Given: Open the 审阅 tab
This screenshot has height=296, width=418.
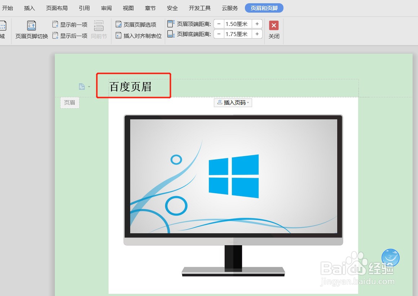Looking at the screenshot, I should 106,8.
